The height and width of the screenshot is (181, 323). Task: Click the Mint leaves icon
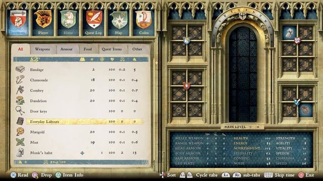click(x=20, y=142)
